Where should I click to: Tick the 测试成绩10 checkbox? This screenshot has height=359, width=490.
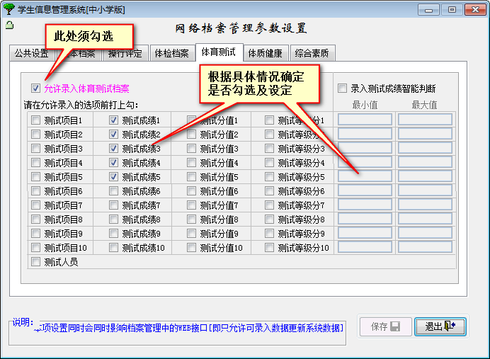pyautogui.click(x=114, y=248)
